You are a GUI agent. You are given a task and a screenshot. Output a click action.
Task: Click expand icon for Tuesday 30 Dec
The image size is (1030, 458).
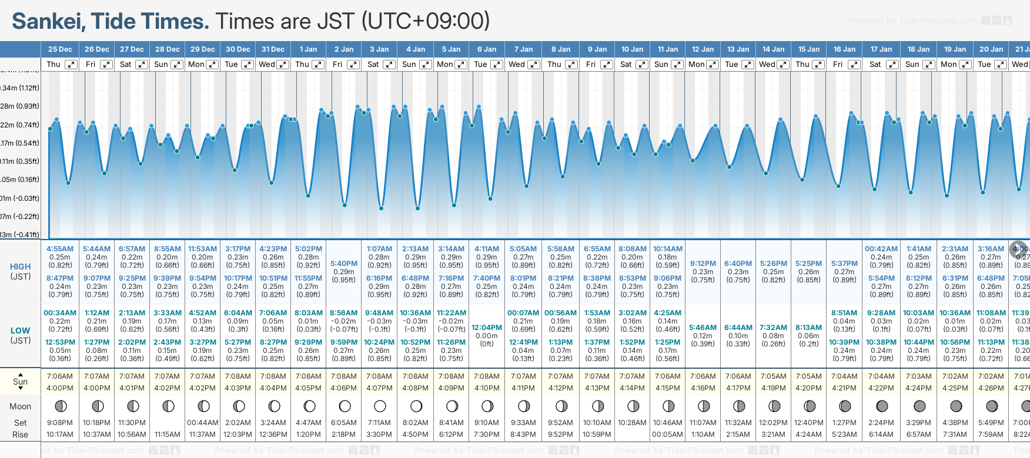[248, 65]
